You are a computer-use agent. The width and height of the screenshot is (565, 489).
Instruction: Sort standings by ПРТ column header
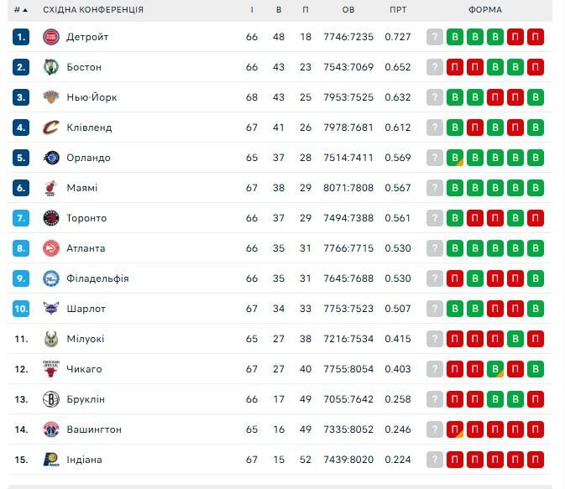click(398, 10)
